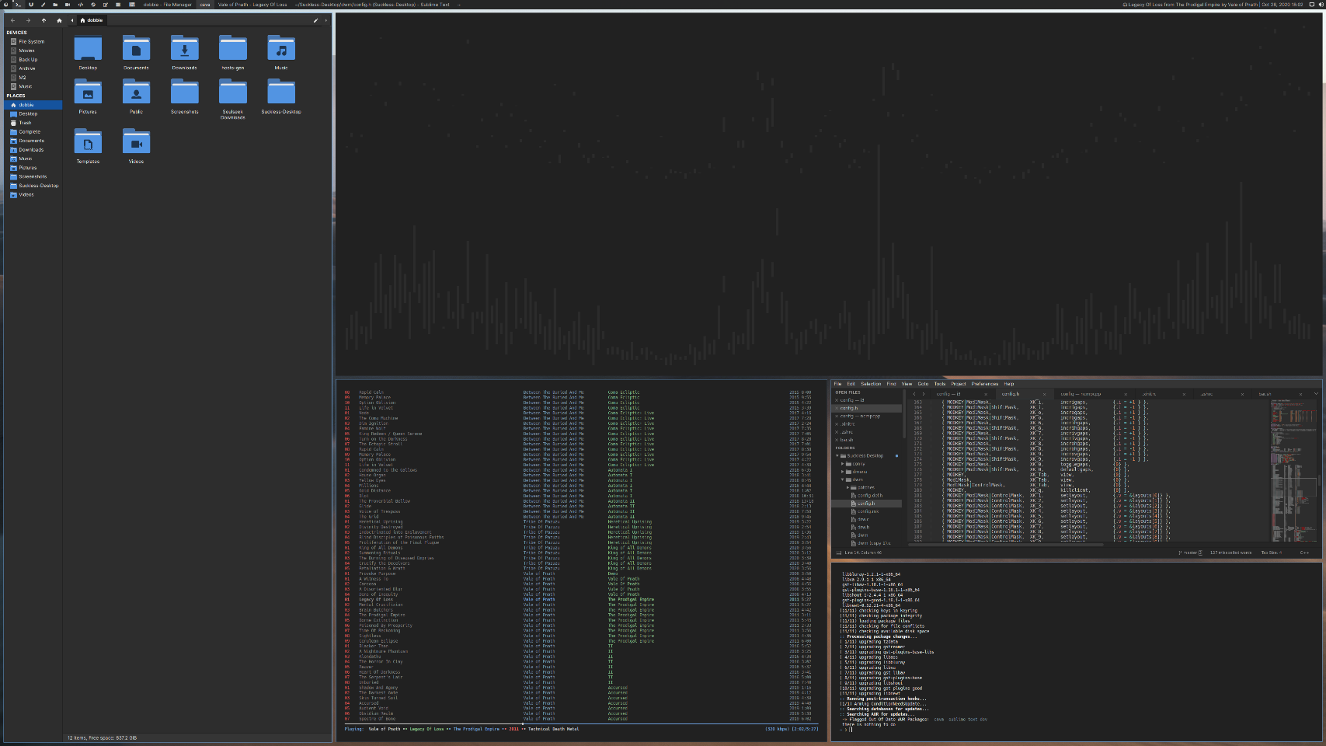
Task: Close config.h in the Open Files list
Action: tap(837, 408)
